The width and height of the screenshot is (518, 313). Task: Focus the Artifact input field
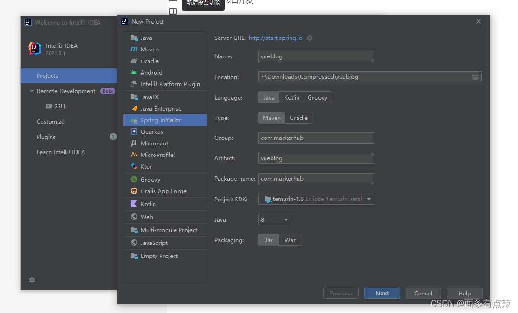316,158
